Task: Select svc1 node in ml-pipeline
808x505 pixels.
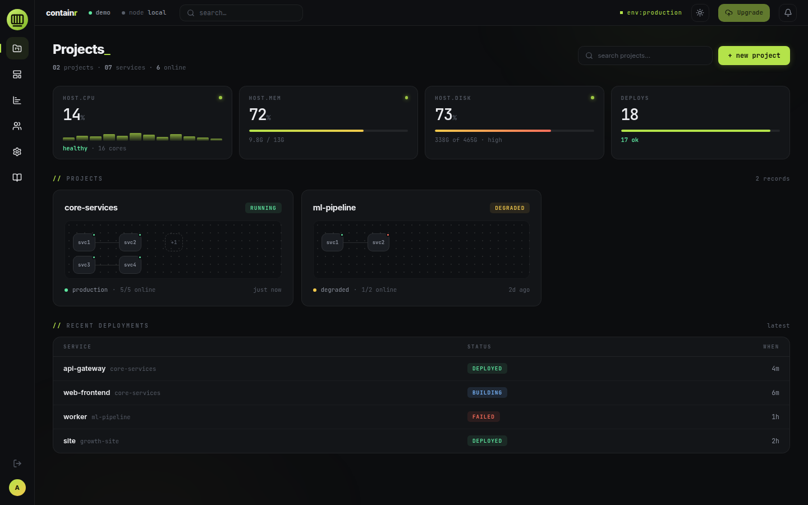Action: click(x=333, y=242)
